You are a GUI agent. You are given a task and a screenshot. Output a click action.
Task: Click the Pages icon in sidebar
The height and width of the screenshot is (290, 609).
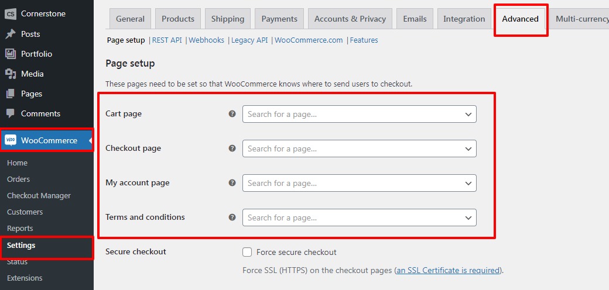tap(11, 94)
